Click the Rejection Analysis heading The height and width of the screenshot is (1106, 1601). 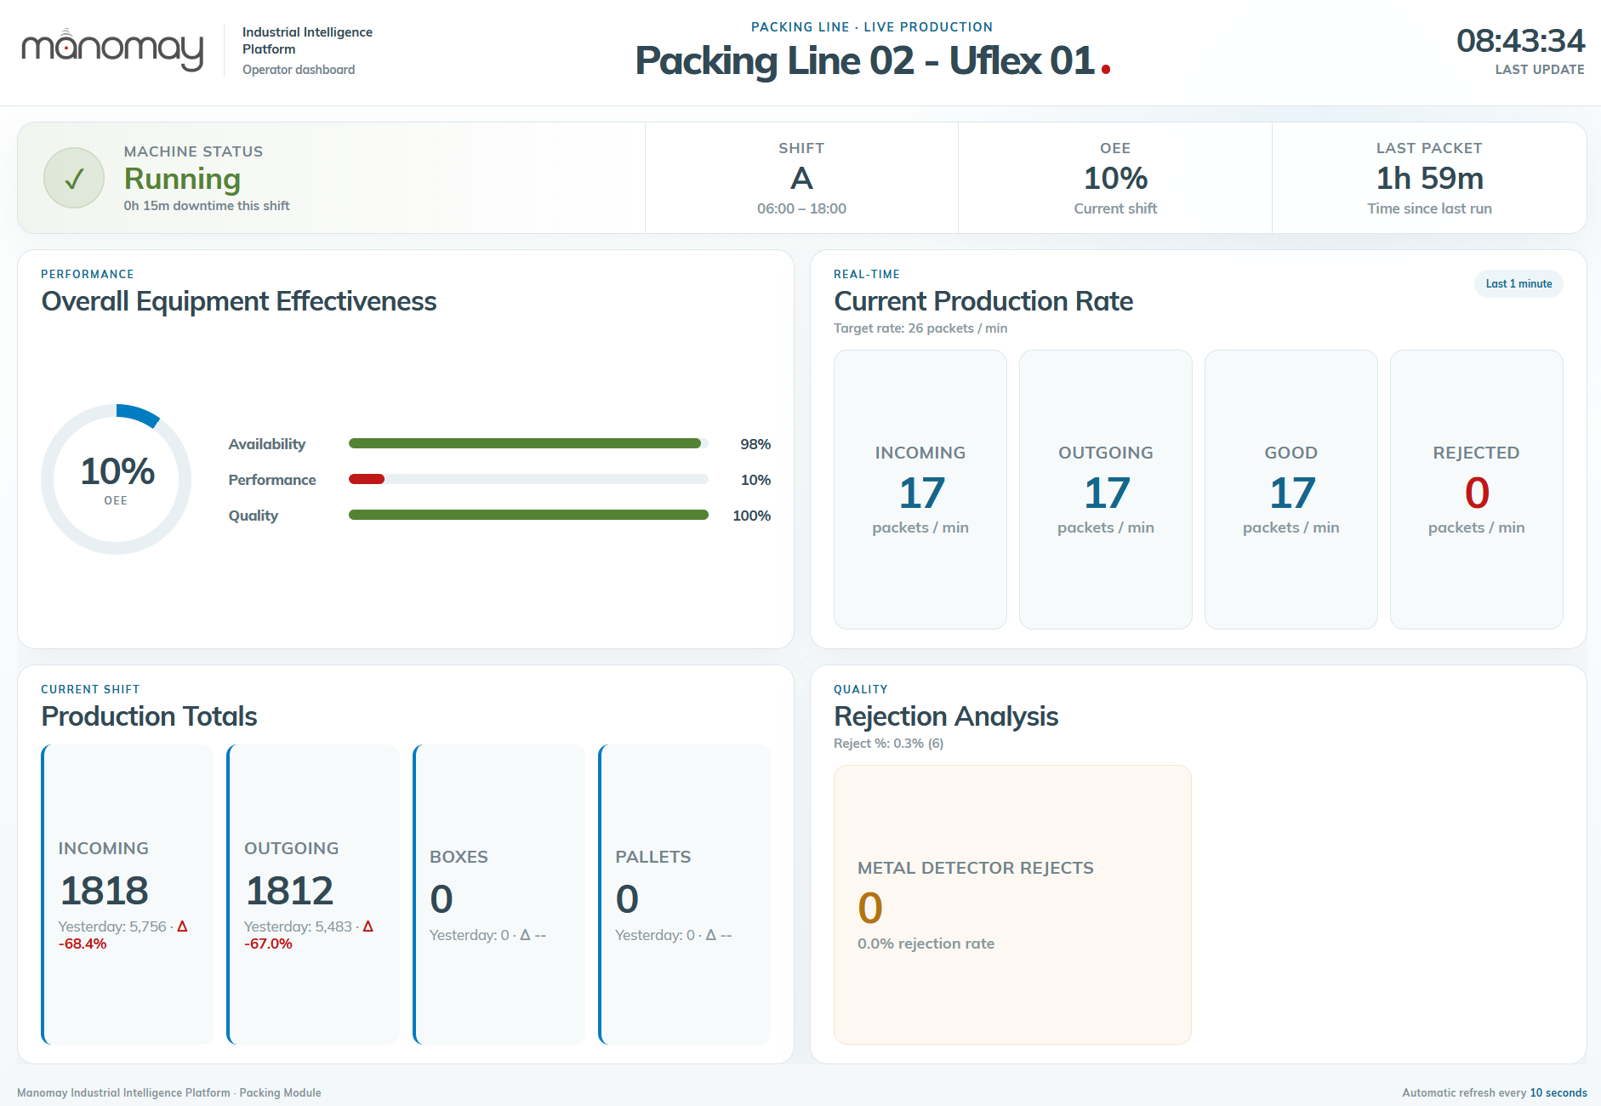946,716
